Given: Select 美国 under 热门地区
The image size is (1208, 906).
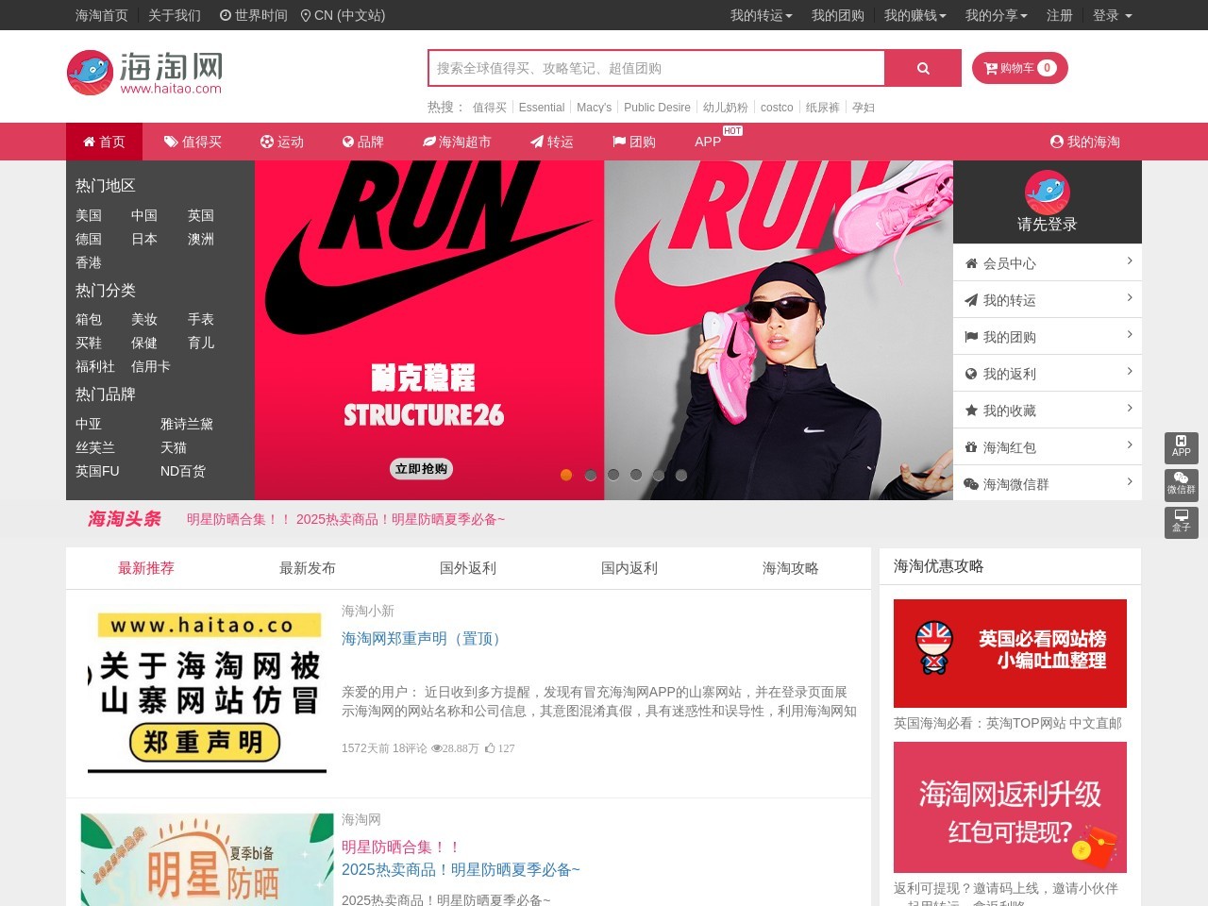Looking at the screenshot, I should coord(89,215).
